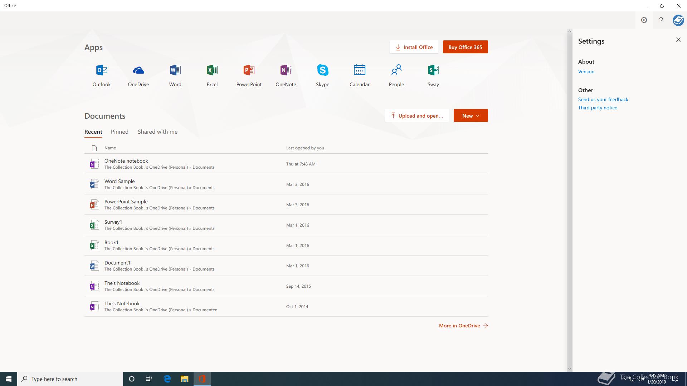Open the Document1 file
687x386 pixels.
click(286, 266)
